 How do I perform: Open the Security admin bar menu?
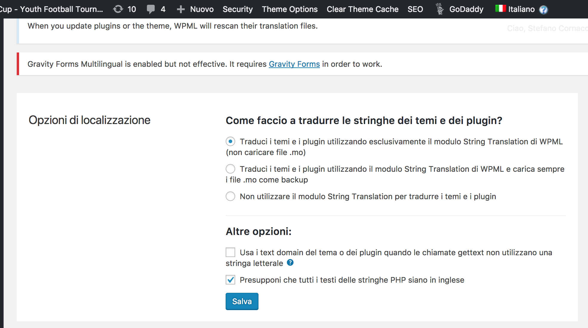[238, 9]
